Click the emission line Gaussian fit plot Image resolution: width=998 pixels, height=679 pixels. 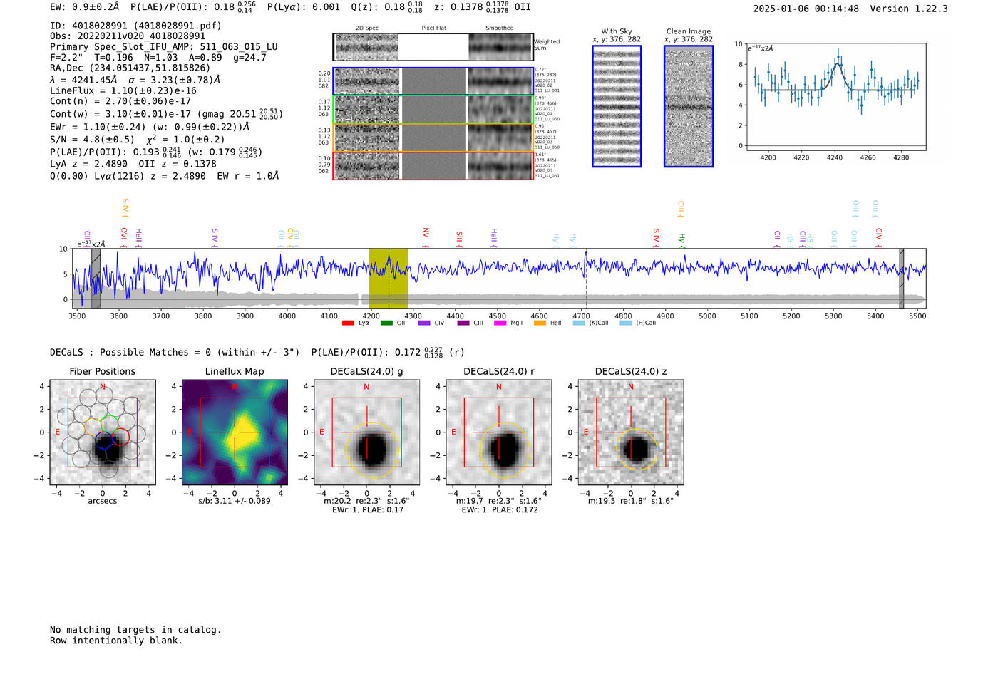coord(835,97)
